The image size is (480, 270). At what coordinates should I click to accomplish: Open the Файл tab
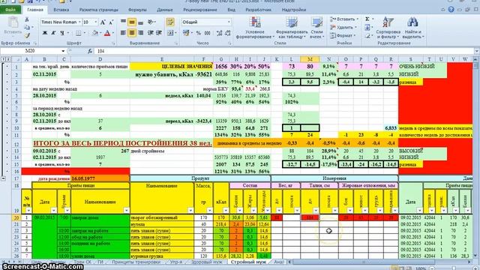click(10, 10)
